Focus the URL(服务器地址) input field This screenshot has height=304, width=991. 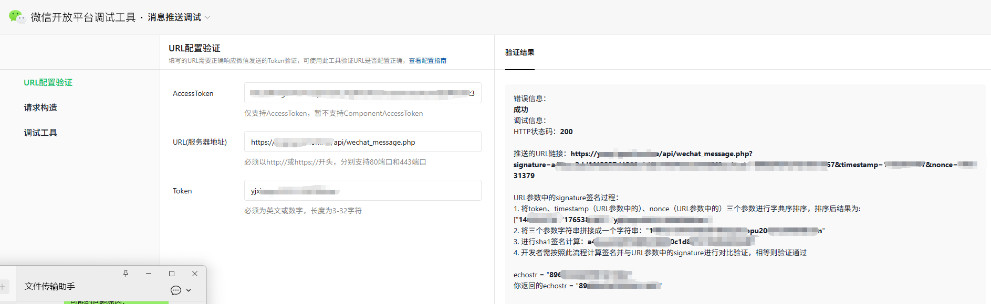362,142
